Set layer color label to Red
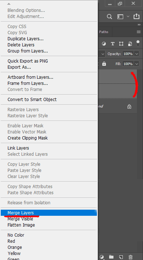 [11, 241]
